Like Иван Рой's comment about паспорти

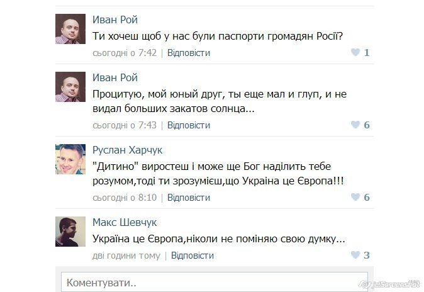coord(355,53)
